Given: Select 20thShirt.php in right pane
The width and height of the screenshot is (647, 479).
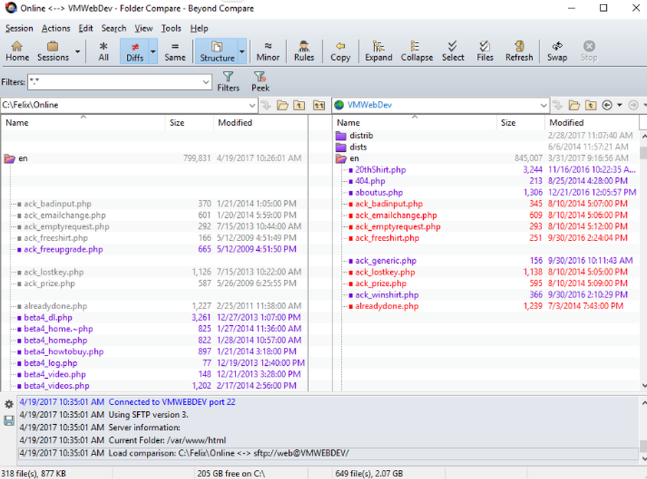Looking at the screenshot, I should coord(380,170).
